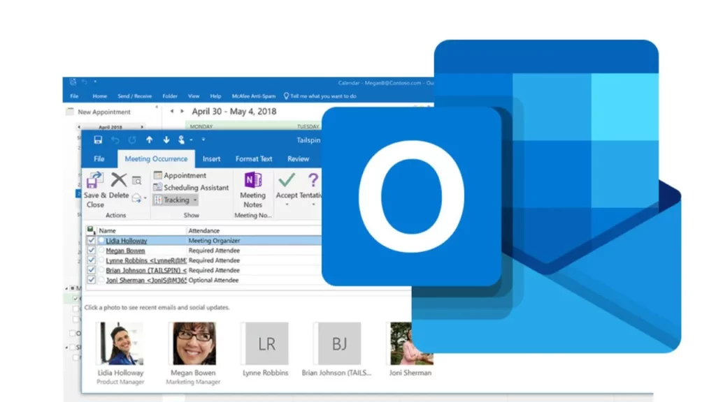The width and height of the screenshot is (716, 402).
Task: Advance the mini calendar past April 2018
Action: [x=141, y=127]
